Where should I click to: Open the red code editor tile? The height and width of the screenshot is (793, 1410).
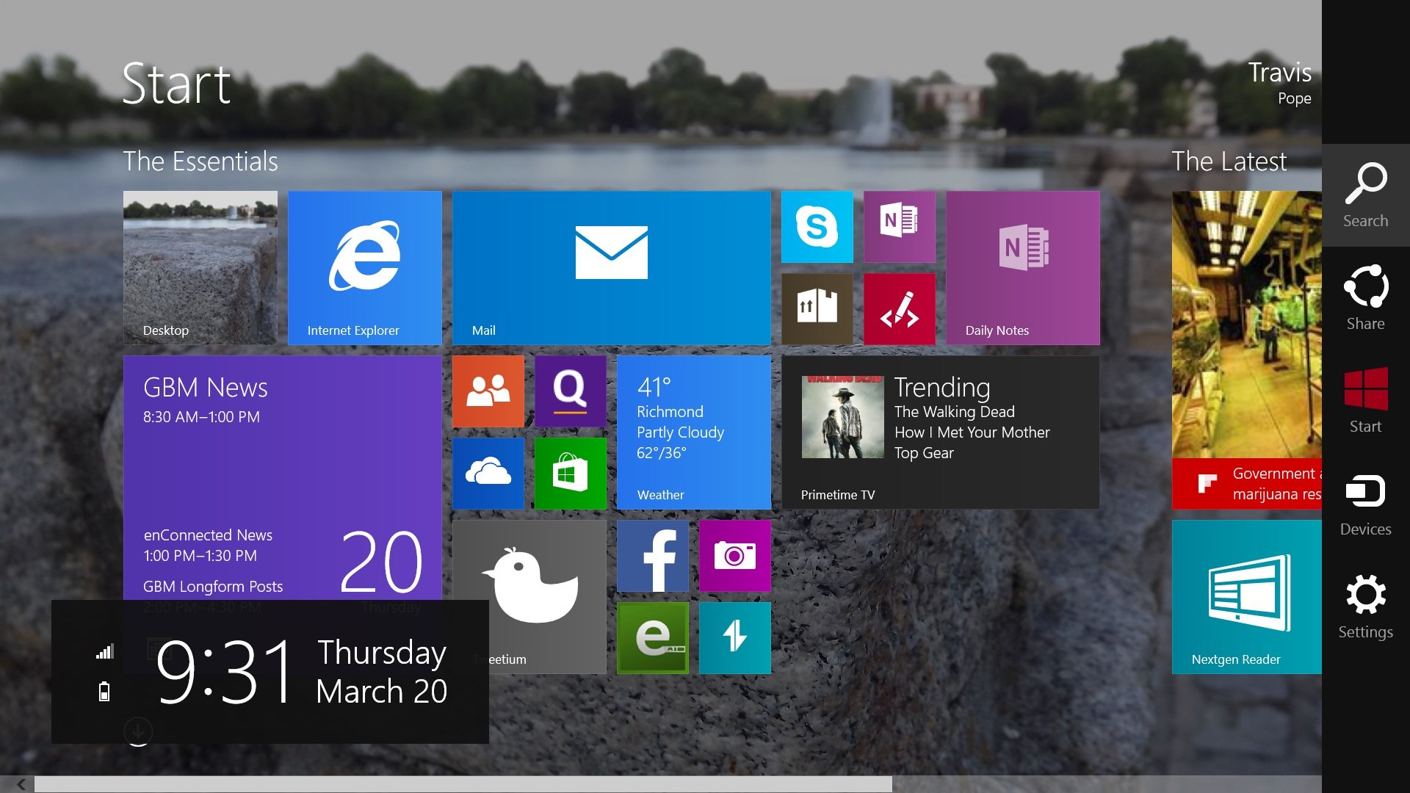coord(900,309)
